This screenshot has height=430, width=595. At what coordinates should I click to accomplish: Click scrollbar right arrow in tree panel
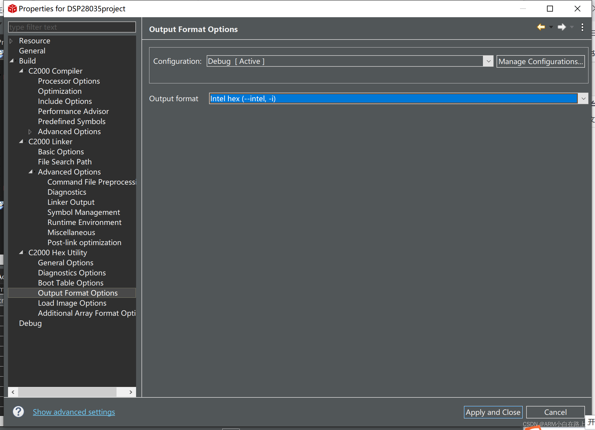coord(131,392)
